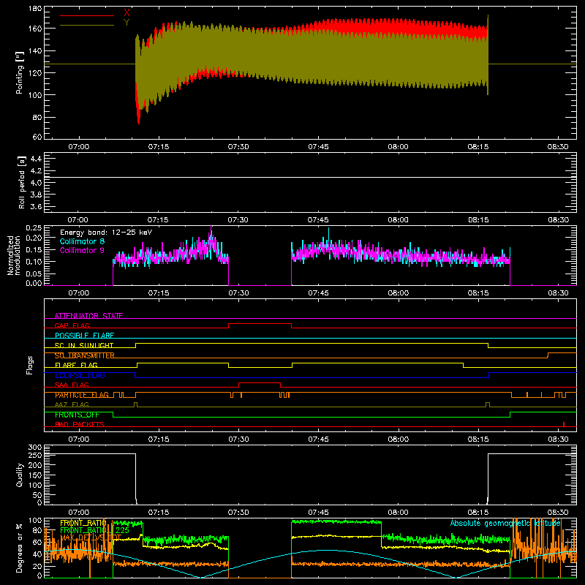Select the GAP_FLAG label

72,325
